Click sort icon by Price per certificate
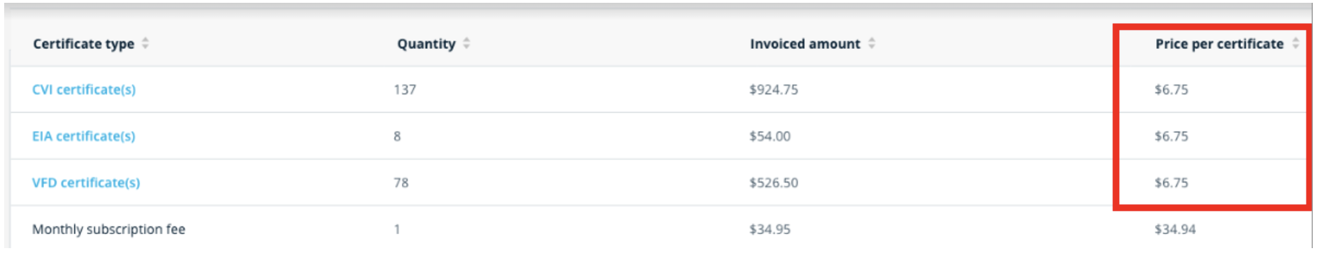Viewport: 1317px width, 267px height. point(1295,43)
